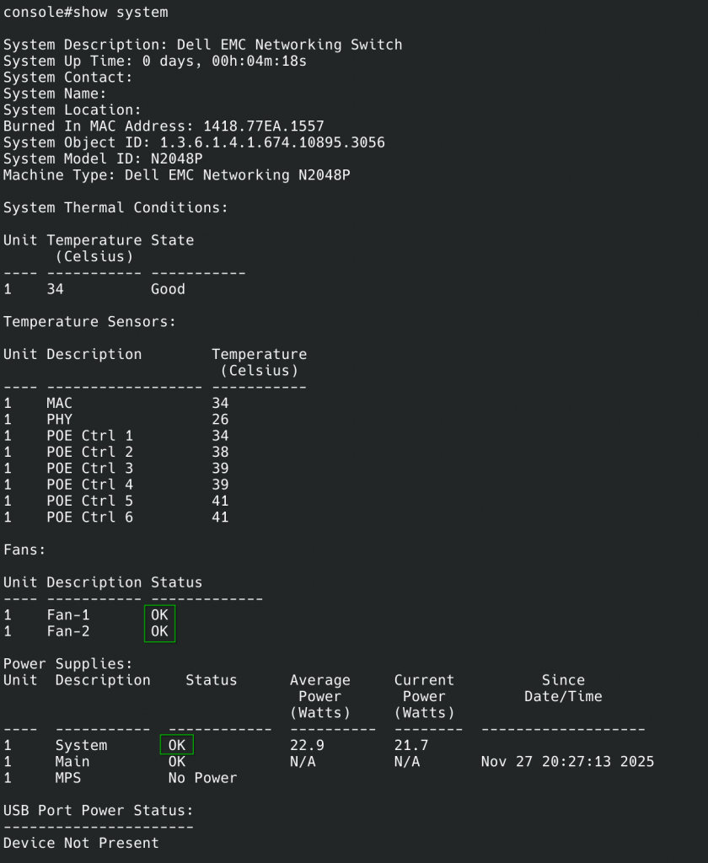The image size is (708, 863).
Task: Click the PHY sensor temperature 26
Action: [220, 420]
